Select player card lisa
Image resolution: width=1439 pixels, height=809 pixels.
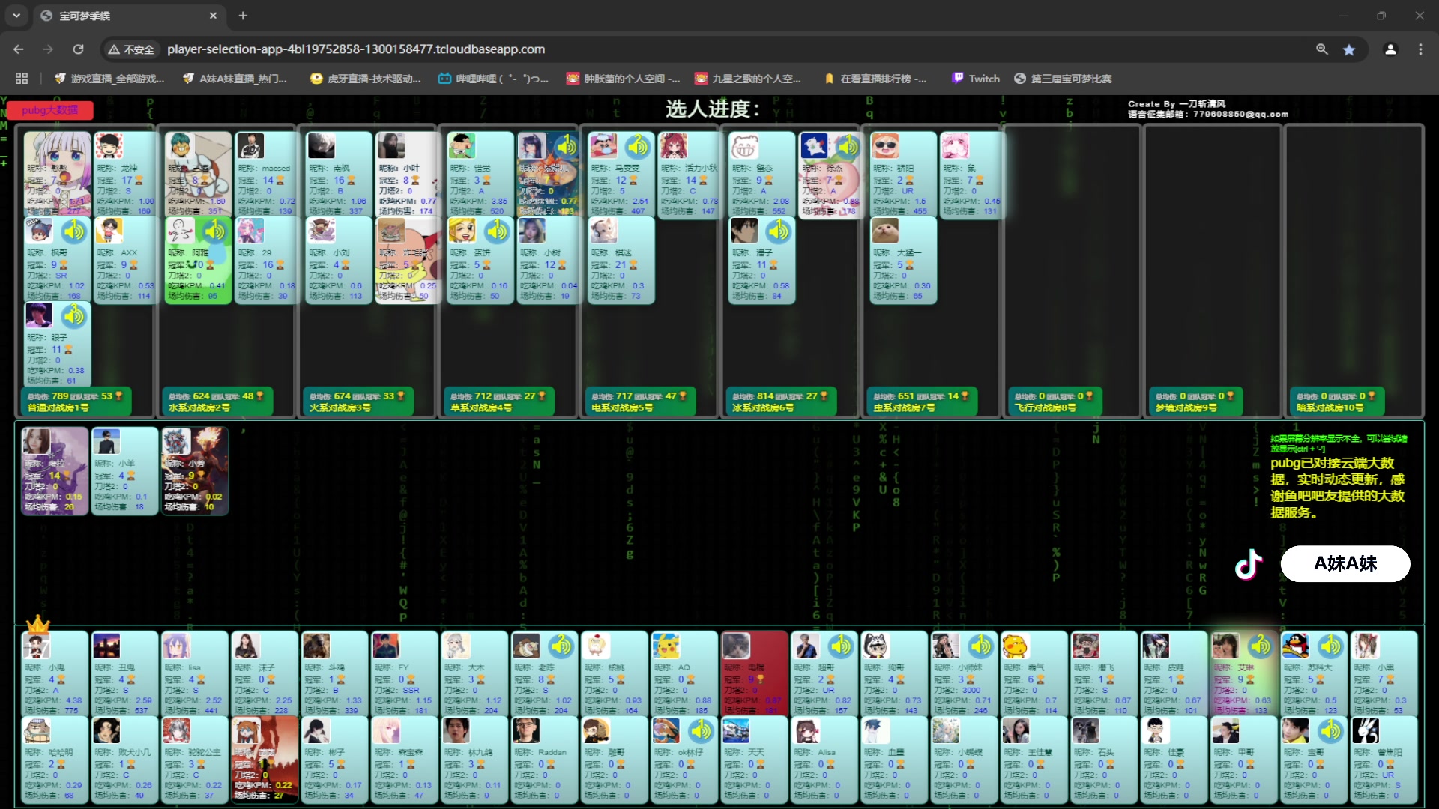[x=195, y=672]
